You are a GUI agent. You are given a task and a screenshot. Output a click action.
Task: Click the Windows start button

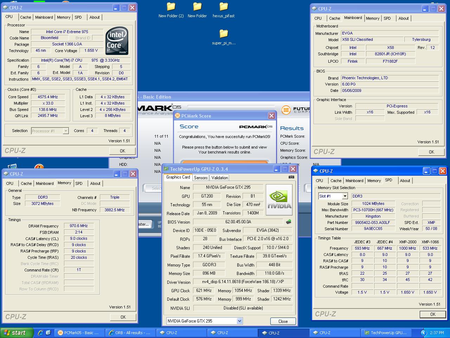17,332
